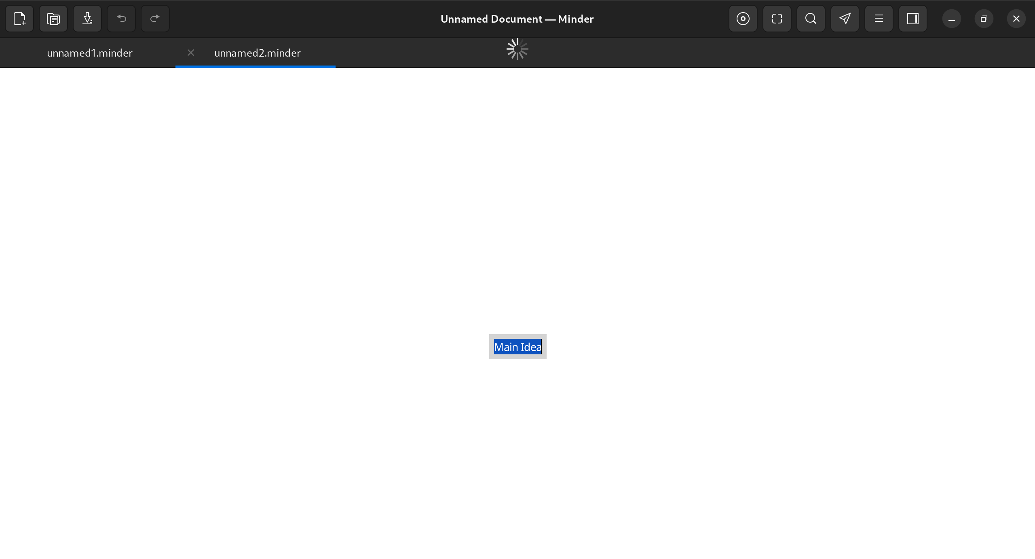Enable focus mode
1035x559 pixels.
click(x=742, y=19)
